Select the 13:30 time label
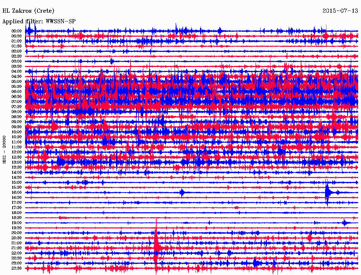This screenshot has width=361, height=275. pyautogui.click(x=17, y=167)
